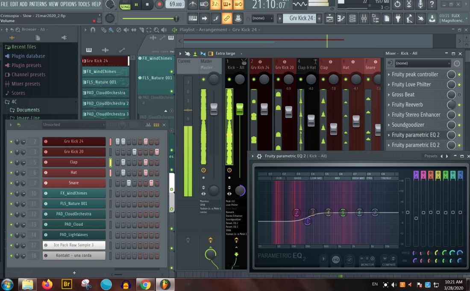Toggle the Fruity Reeverb effect slot on/off
470x291 pixels.
(x=459, y=105)
